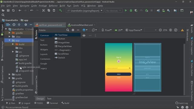Click the Open folder toolbar icon

pos(3,11)
